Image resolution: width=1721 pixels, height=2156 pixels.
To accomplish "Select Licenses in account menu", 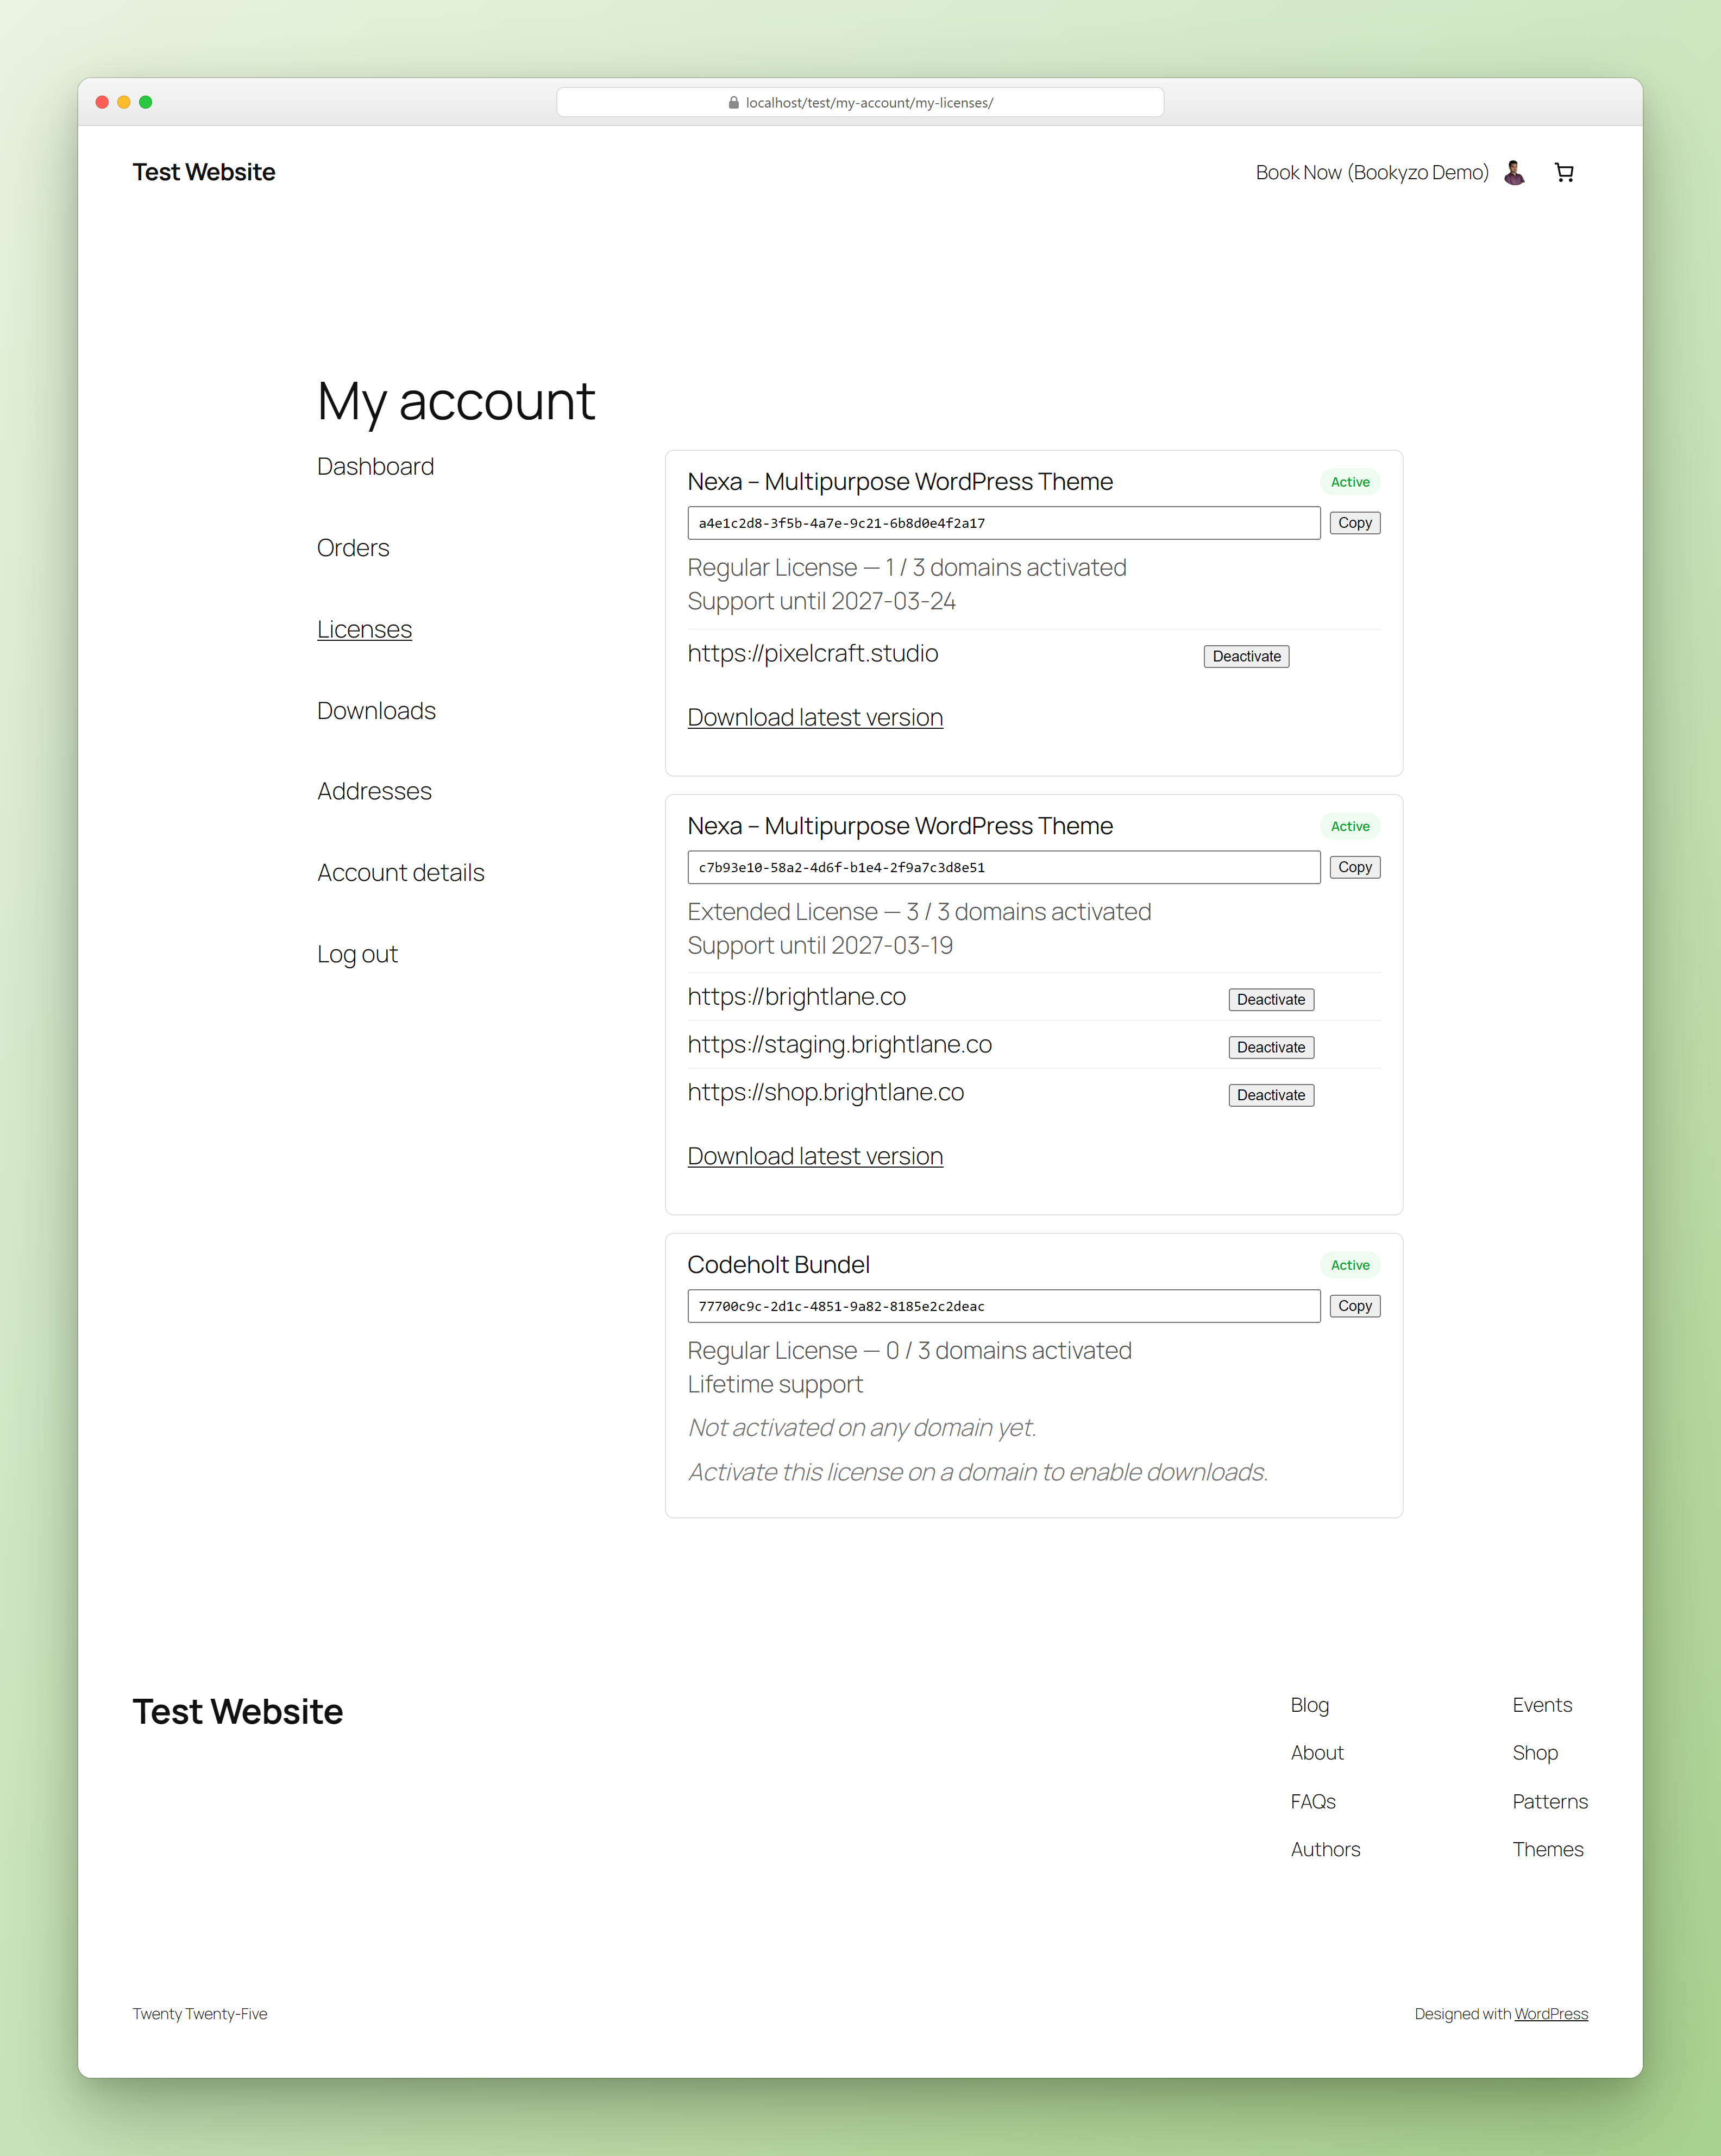I will (364, 630).
